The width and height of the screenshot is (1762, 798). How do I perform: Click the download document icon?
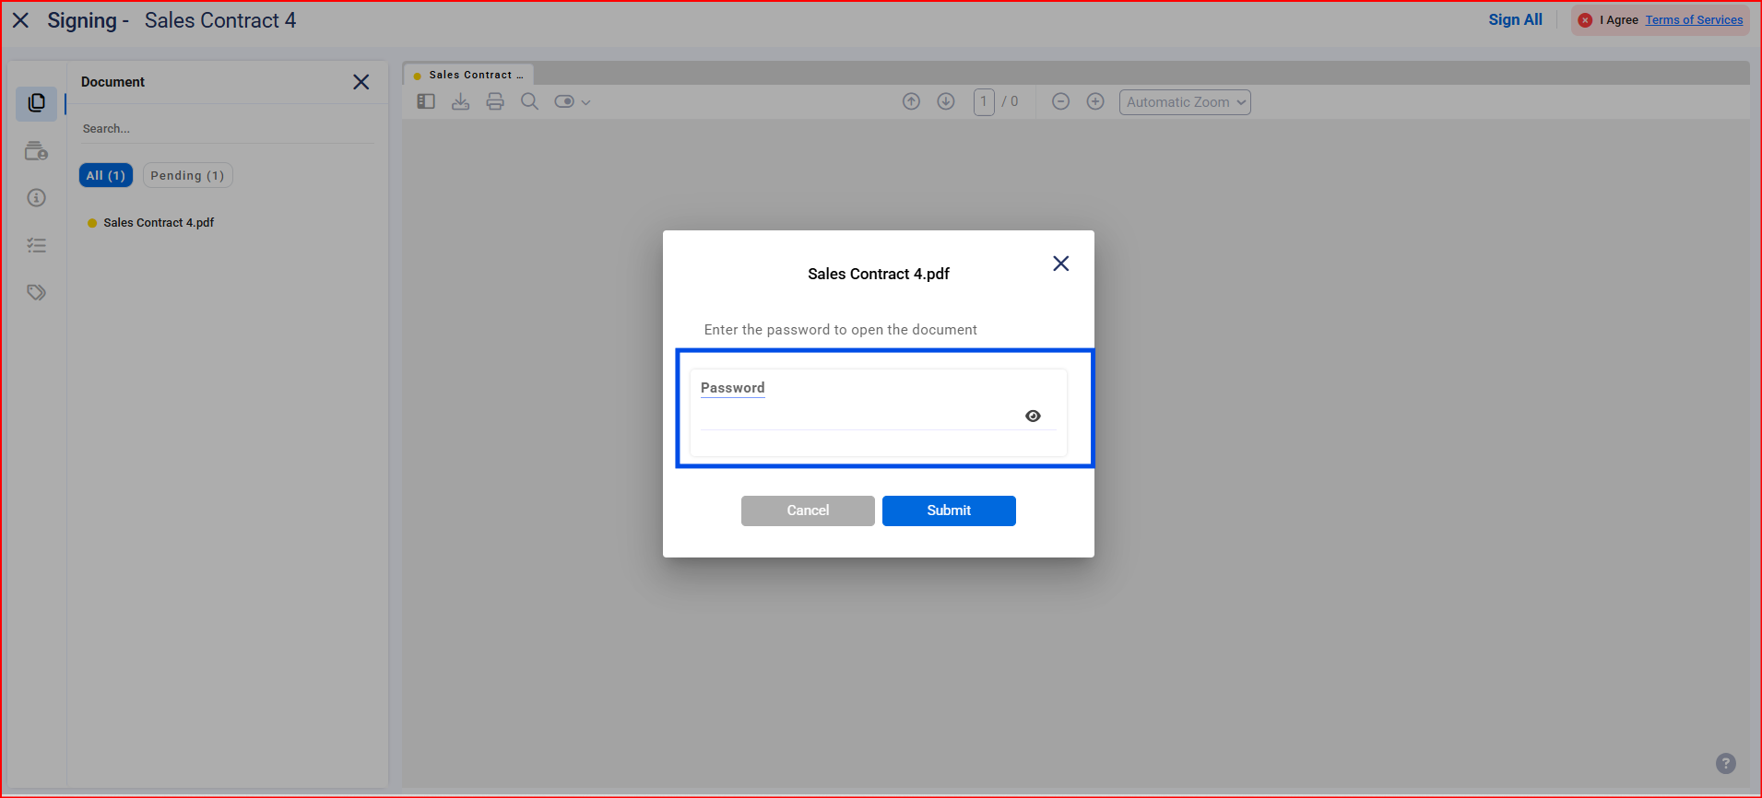(x=460, y=101)
